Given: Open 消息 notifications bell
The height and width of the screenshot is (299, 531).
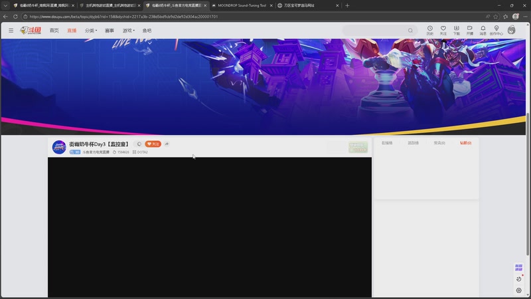Looking at the screenshot, I should [x=483, y=30].
